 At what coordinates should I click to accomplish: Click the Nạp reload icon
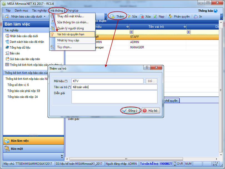pos(155,17)
